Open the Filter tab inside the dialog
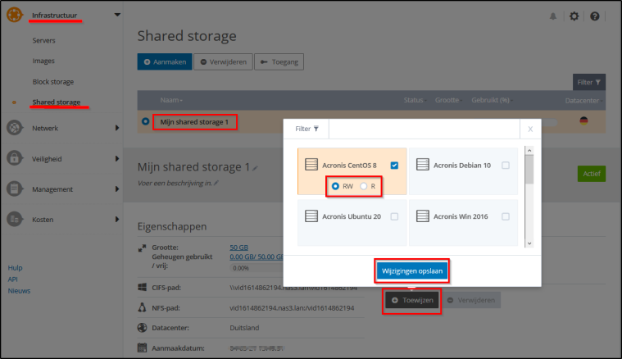This screenshot has width=622, height=359. tap(306, 129)
